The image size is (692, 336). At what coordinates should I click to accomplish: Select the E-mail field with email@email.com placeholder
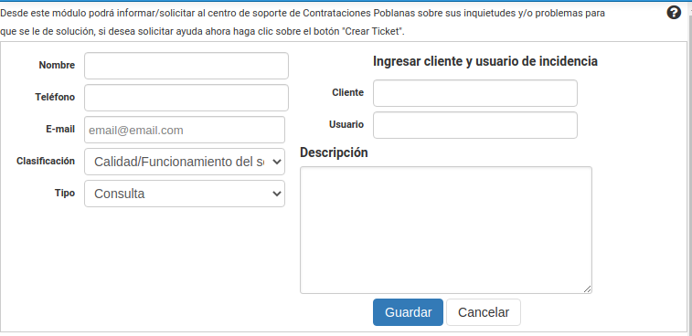click(185, 130)
